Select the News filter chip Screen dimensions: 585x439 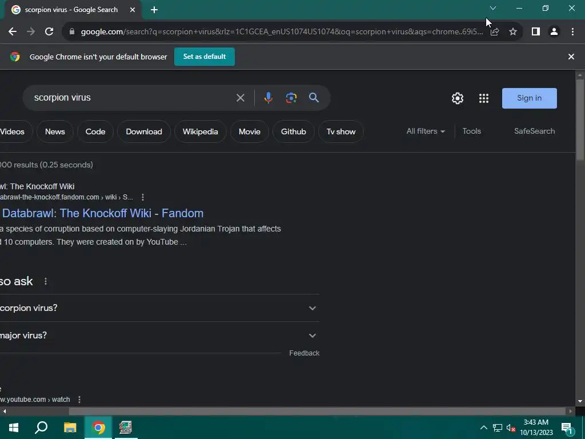pyautogui.click(x=55, y=131)
